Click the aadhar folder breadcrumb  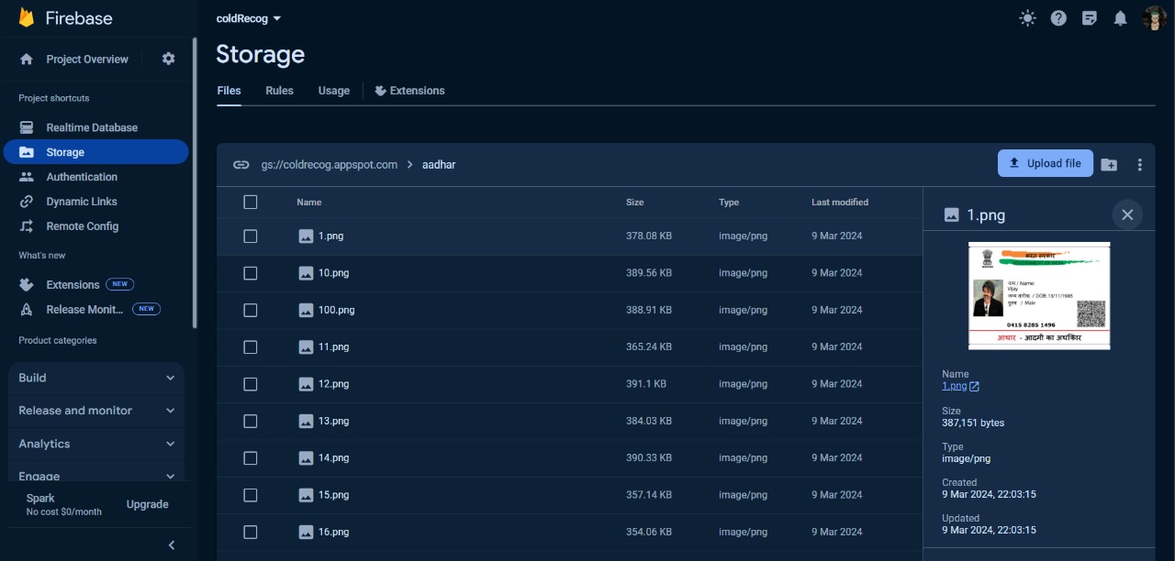point(439,165)
